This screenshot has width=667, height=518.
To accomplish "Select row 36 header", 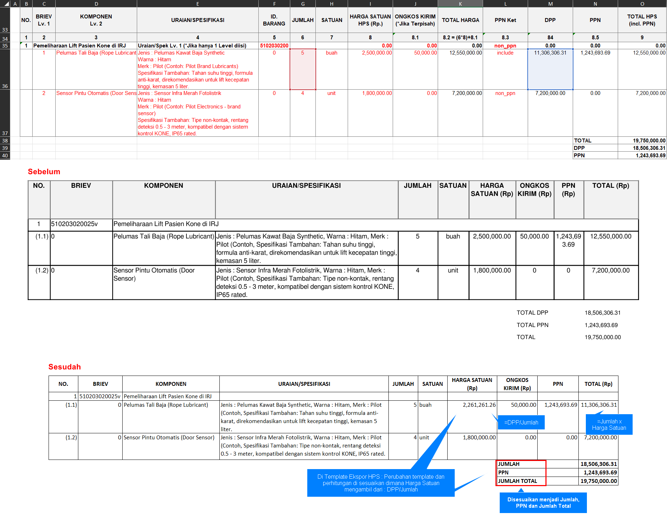I will point(5,69).
